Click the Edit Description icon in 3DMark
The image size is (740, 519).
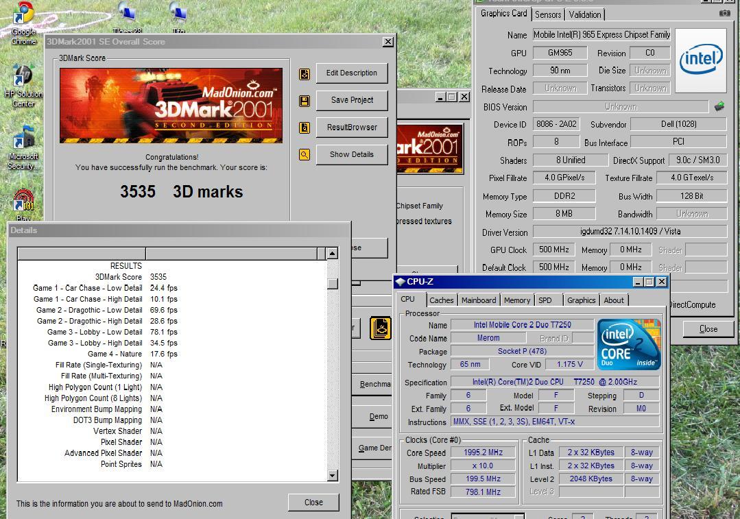pyautogui.click(x=305, y=73)
